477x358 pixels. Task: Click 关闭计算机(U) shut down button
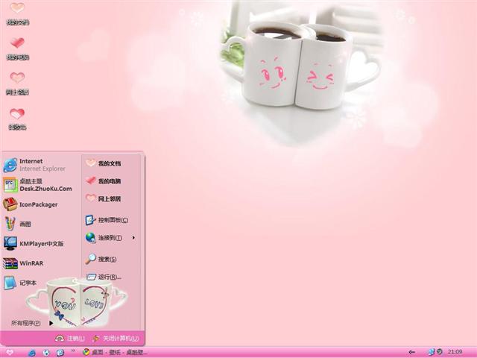coord(116,338)
